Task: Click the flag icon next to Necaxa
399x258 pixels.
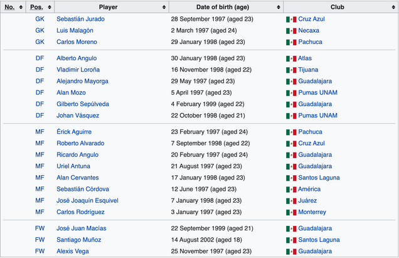Action: pyautogui.click(x=291, y=31)
